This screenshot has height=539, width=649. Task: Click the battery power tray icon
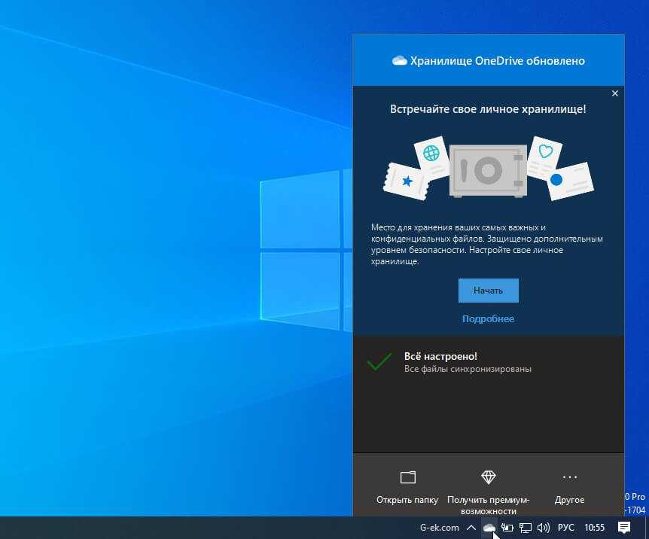507,528
